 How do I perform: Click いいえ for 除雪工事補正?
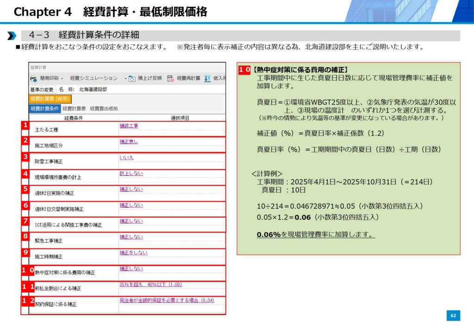[126, 157]
